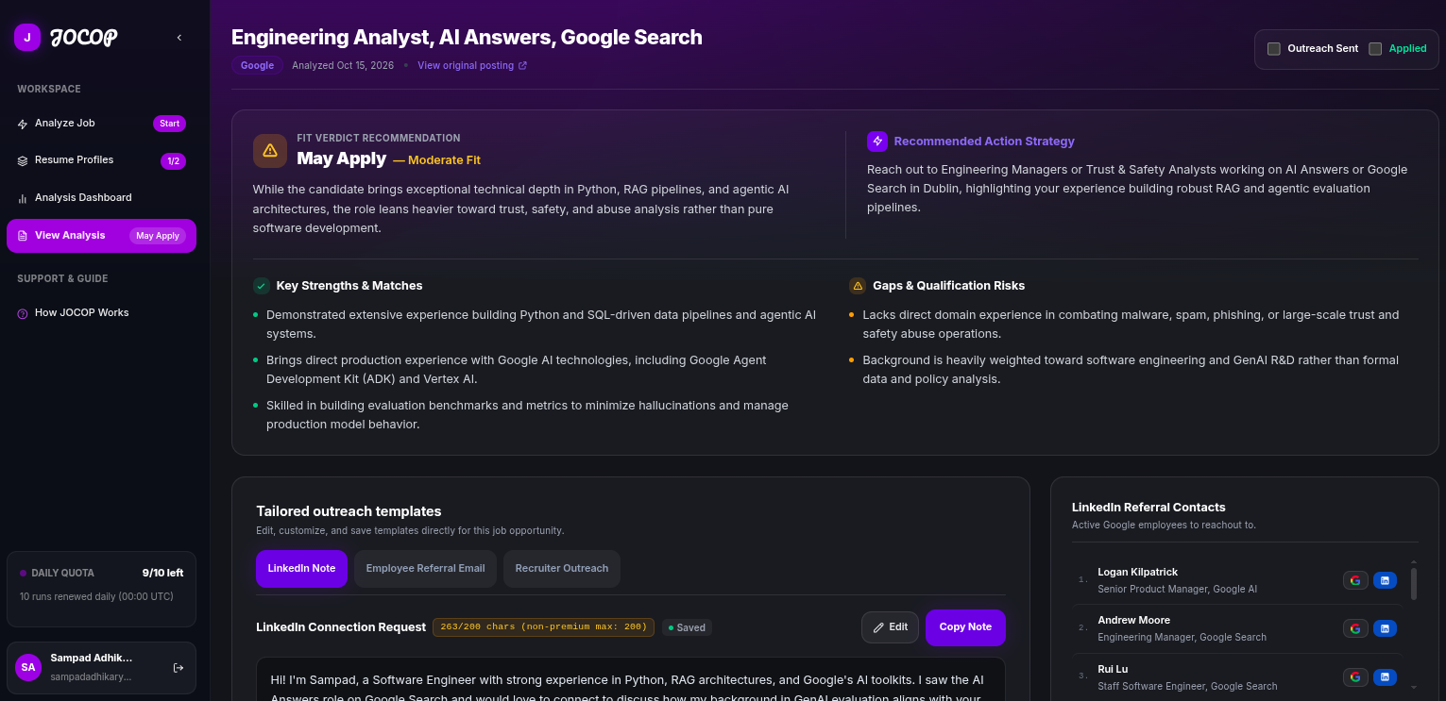Switch to Employee Referral Email tab

point(425,569)
